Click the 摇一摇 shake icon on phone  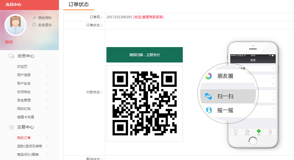208,110
